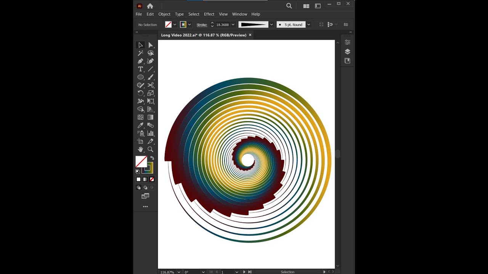Screen dimensions: 488x274
Task: Pick the Symbol Sprayer tool
Action: (140, 133)
